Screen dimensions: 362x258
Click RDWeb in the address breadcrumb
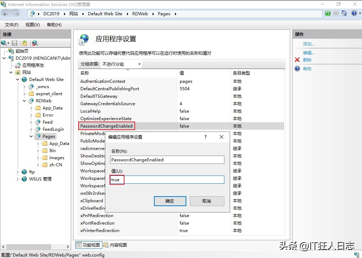(x=140, y=14)
